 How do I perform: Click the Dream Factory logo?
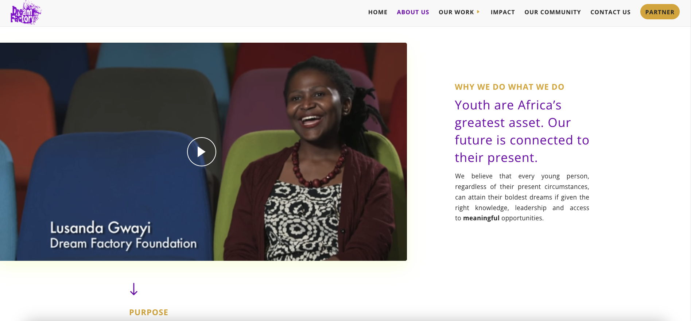pyautogui.click(x=26, y=13)
